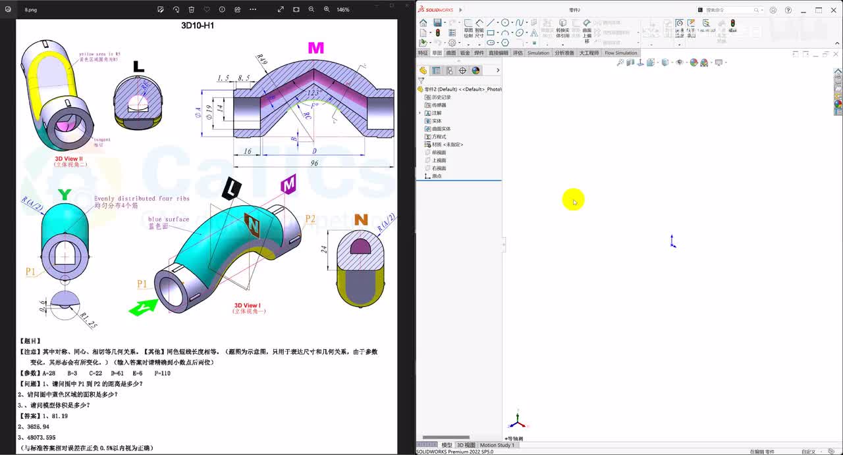Click the Rebuild traffic light icon

coord(437,32)
